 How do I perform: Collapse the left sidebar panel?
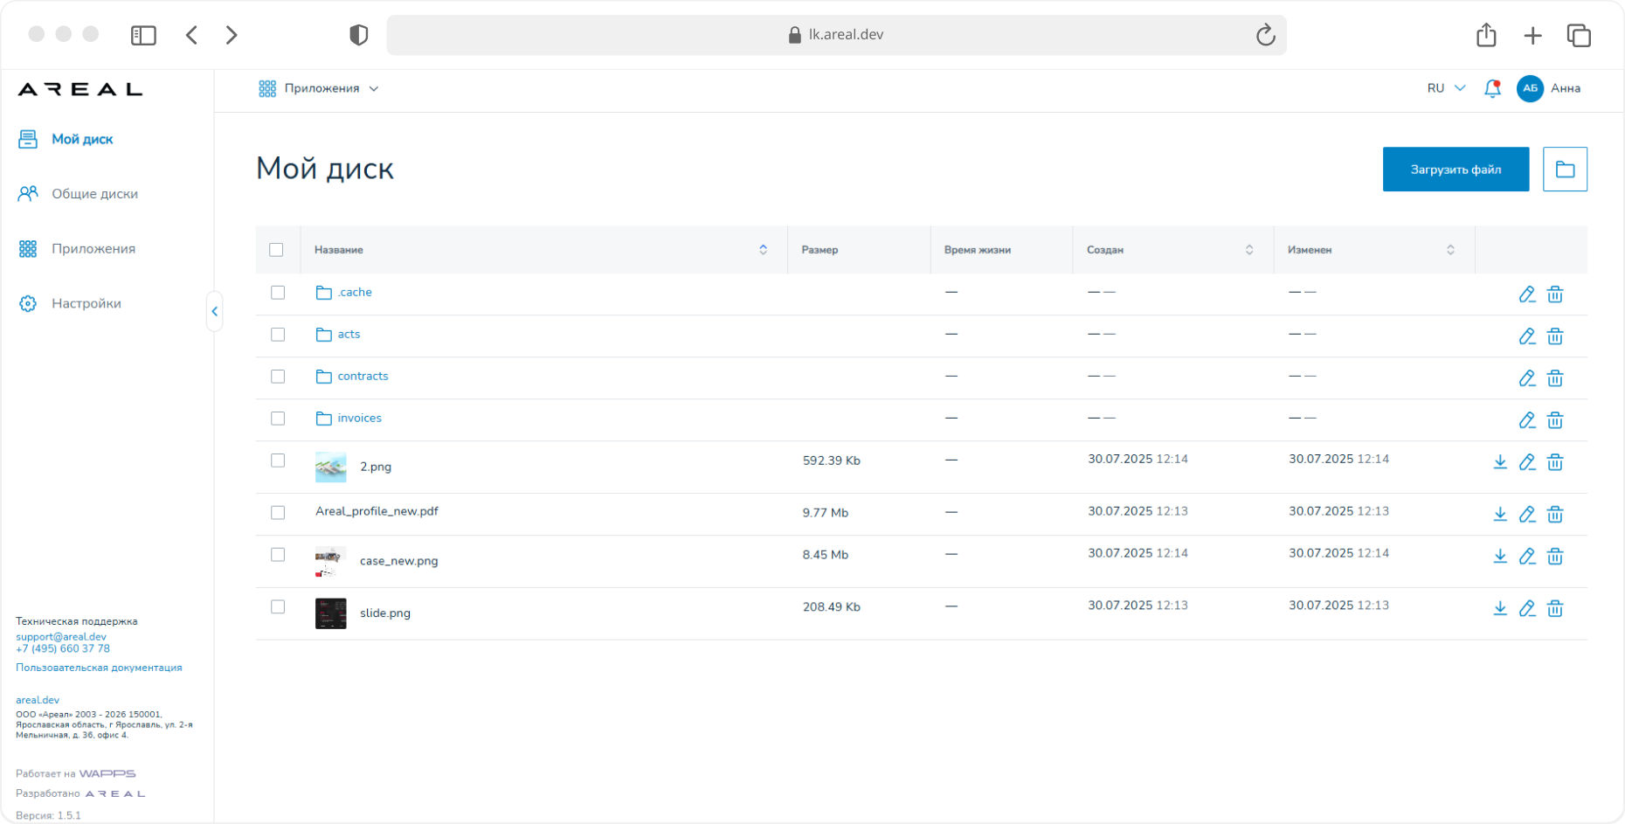(214, 311)
